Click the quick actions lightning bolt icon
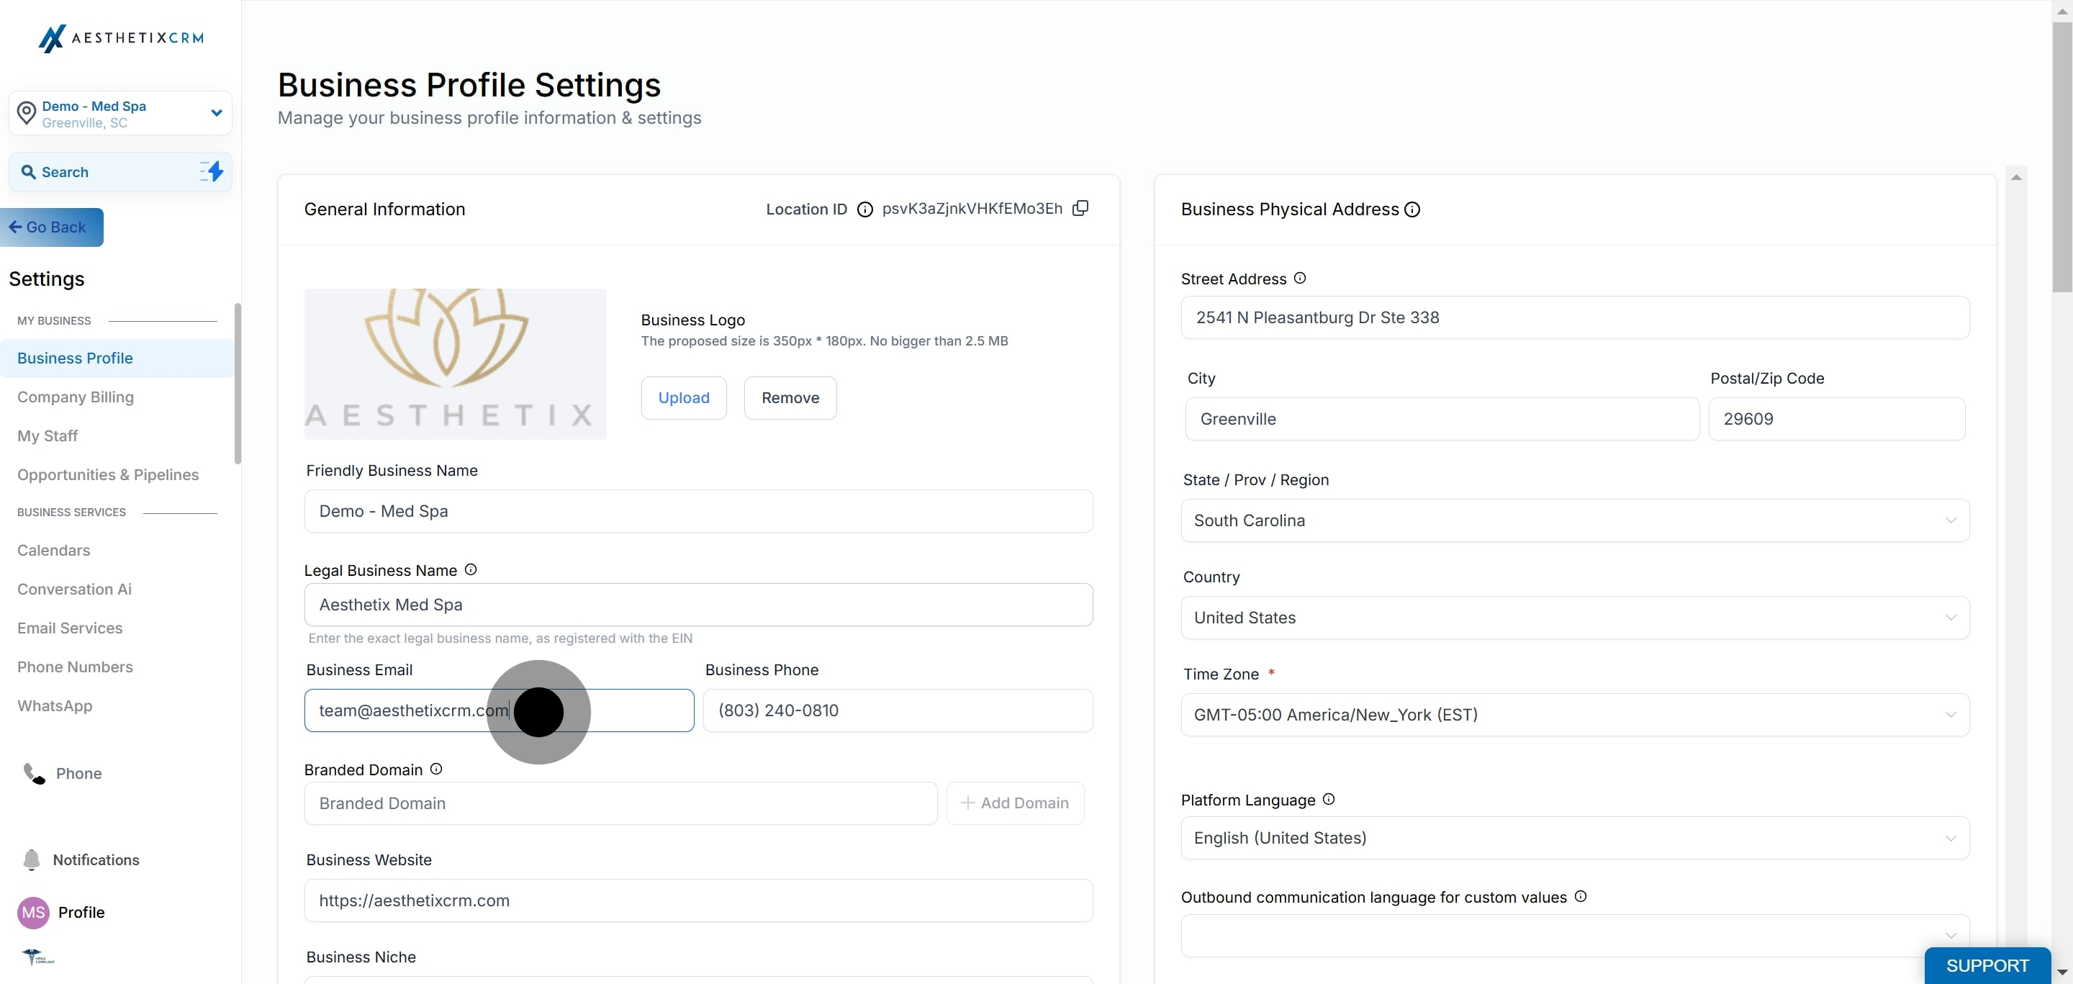Viewport: 2073px width, 984px height. [212, 171]
